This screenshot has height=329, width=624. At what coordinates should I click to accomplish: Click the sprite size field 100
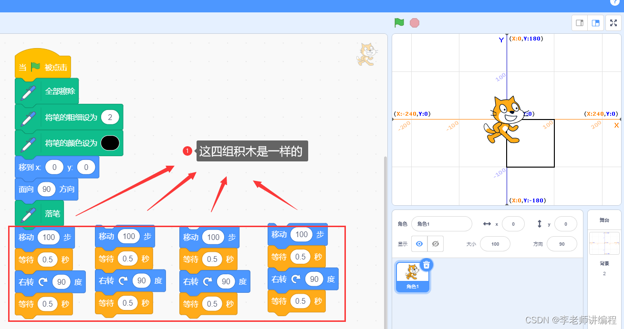tap(495, 244)
